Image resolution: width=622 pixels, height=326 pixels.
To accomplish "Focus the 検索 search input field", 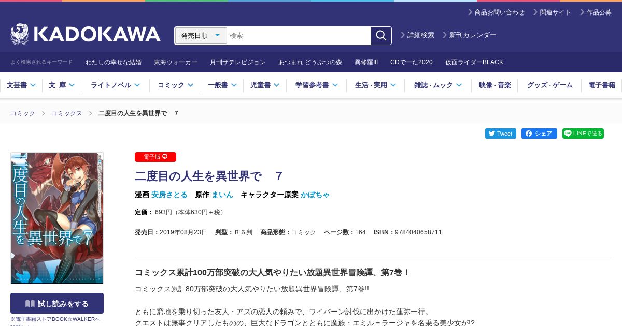I will 299,36.
